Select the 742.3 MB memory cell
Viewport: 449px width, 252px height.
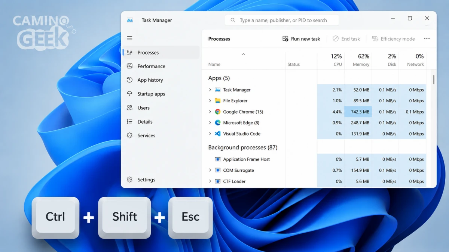358,112
